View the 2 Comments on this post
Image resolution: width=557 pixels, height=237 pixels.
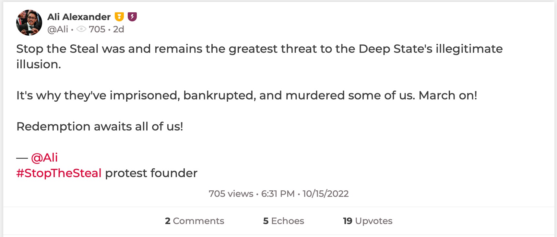[x=194, y=221]
